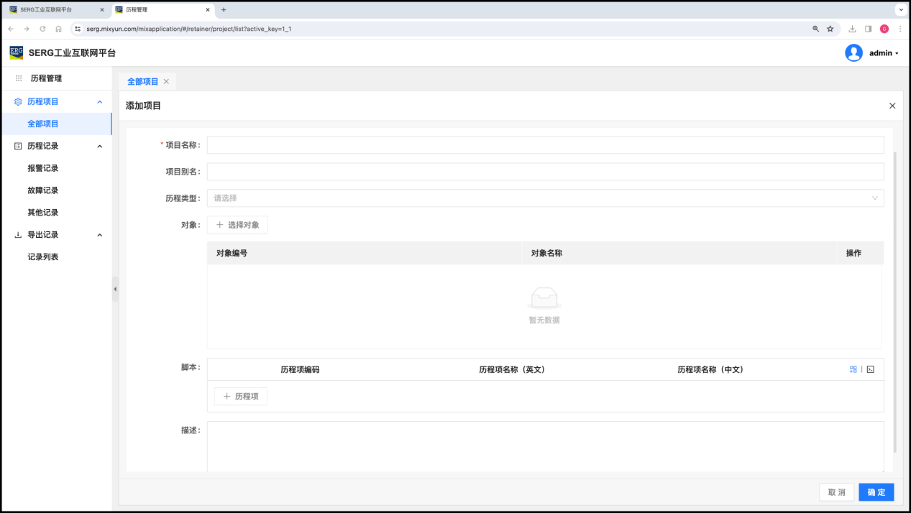Collapse the 历程记录 menu group
This screenshot has width=911, height=513.
point(99,147)
